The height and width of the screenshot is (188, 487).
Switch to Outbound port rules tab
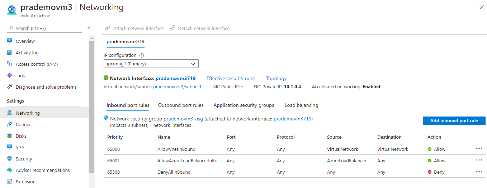181,105
